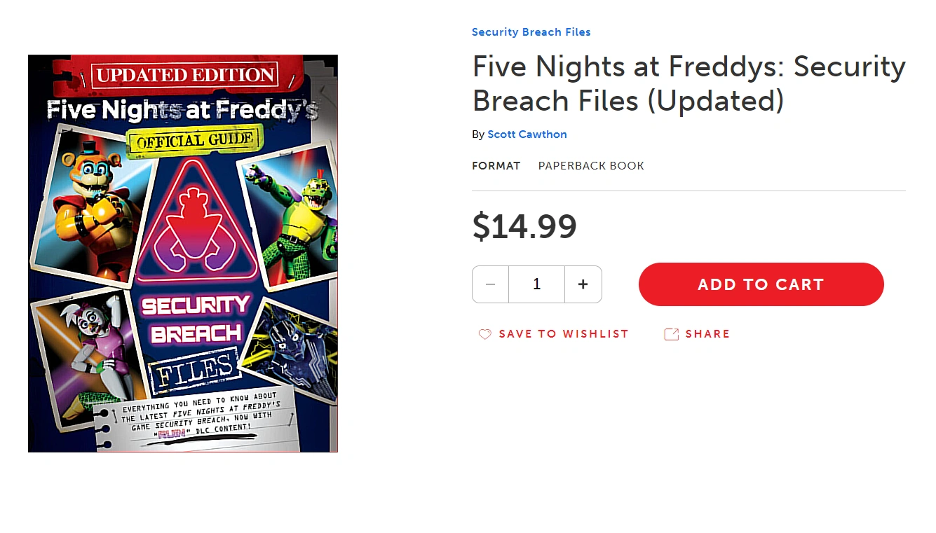Viewport: 936px width, 533px height.
Task: Click the $14.99 price text
Action: [x=525, y=226]
